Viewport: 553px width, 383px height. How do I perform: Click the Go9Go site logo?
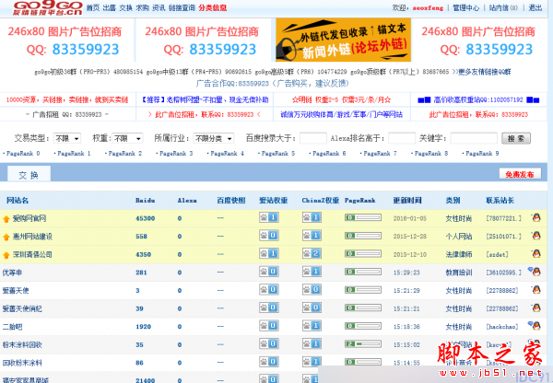[47, 7]
